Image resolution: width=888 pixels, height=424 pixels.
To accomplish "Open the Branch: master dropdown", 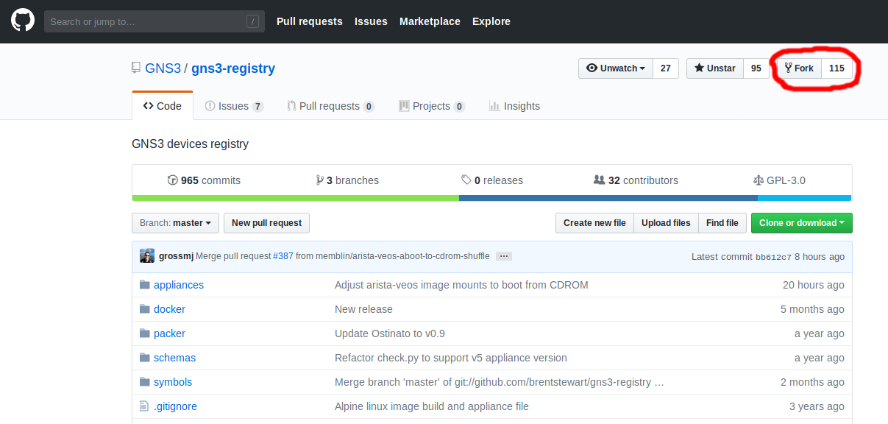I will (x=175, y=223).
